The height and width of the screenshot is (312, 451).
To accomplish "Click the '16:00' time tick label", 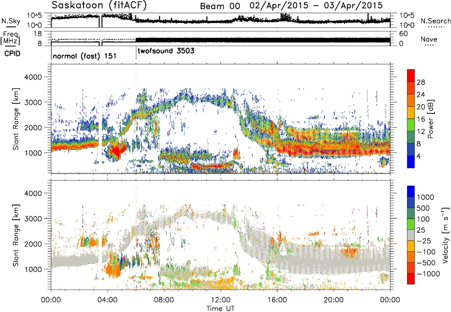I will [x=277, y=300].
